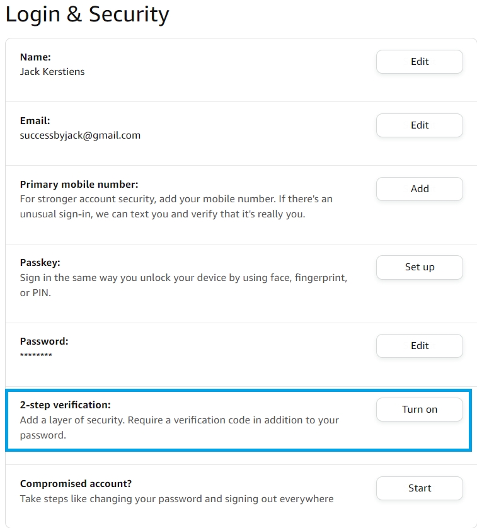Click the Passkey sign-in description text
The height and width of the screenshot is (528, 477).
[183, 285]
